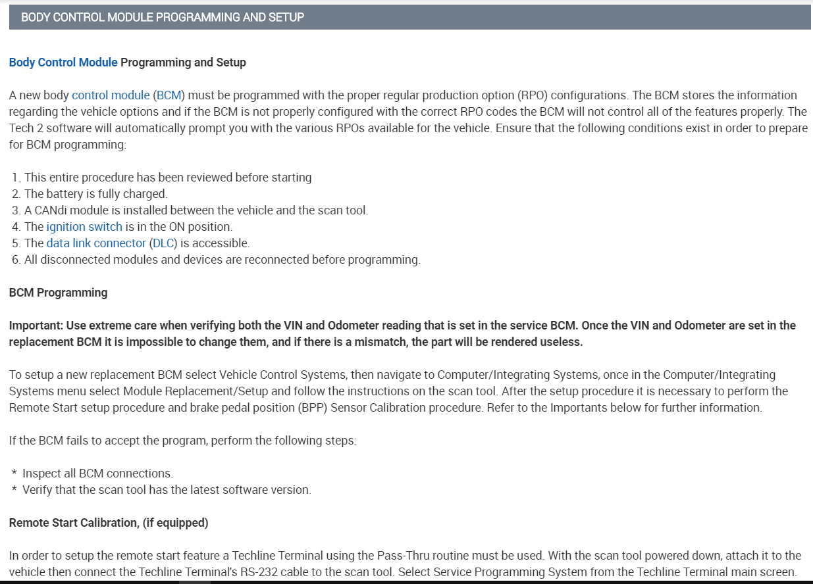This screenshot has height=584, width=813.
Task: Open the 'ignition switch' link
Action: (x=84, y=227)
